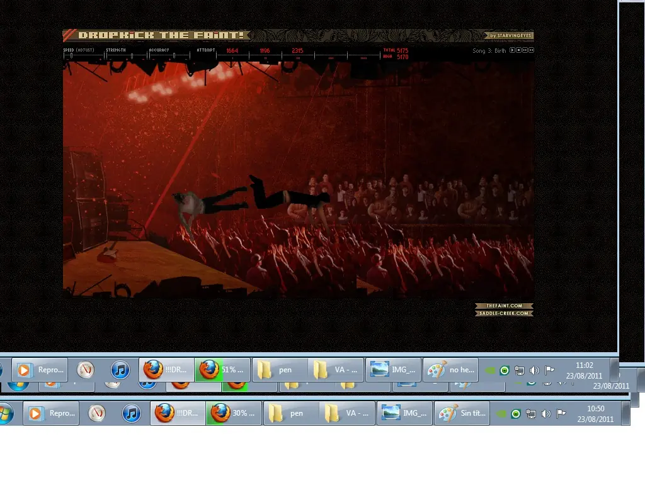Open 'IMG_...' photo viewer on 11:02 taskbar
645x483 pixels.
tap(393, 370)
